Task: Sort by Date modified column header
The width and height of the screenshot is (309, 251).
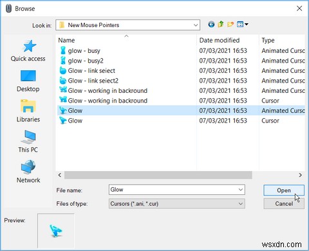Action: (x=220, y=40)
